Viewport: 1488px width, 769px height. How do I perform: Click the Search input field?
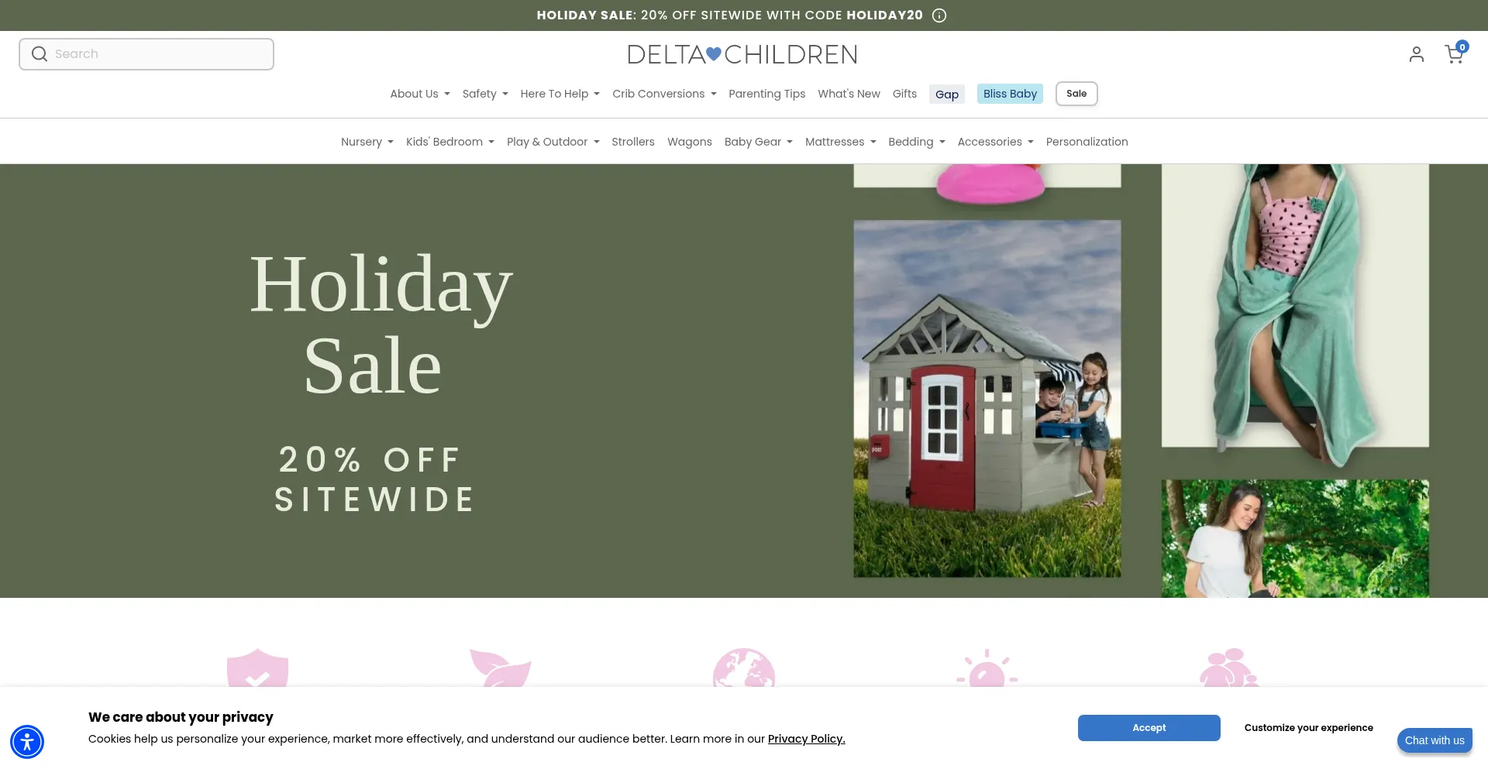(x=146, y=54)
